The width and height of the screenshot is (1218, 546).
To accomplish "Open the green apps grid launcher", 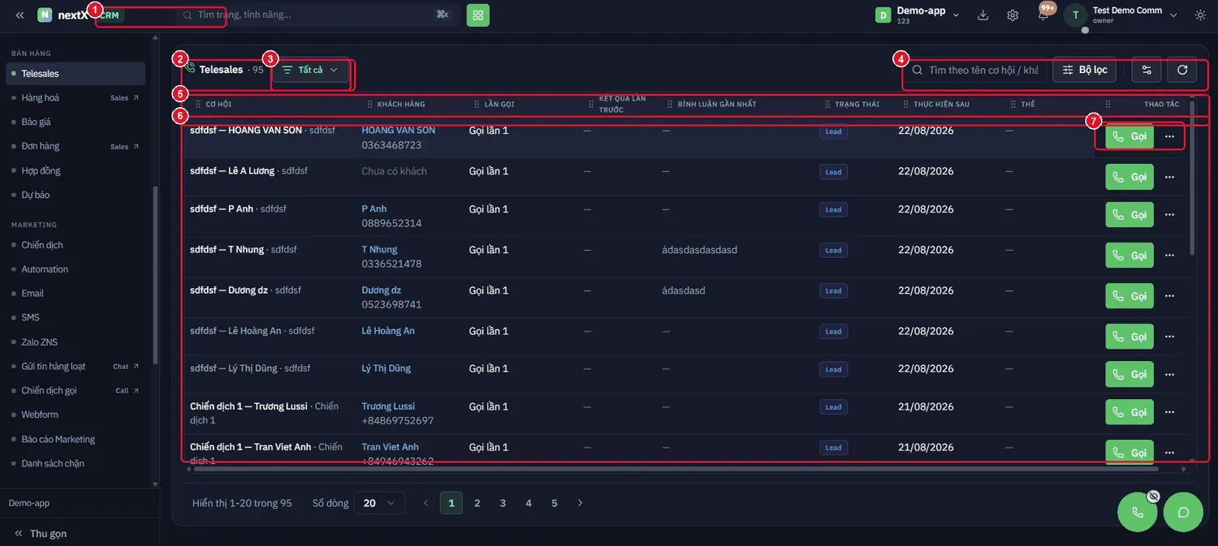I will [478, 15].
